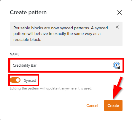Dismiss the reusable blocks notice
Screen dimensions: 132x120
pos(117,27)
